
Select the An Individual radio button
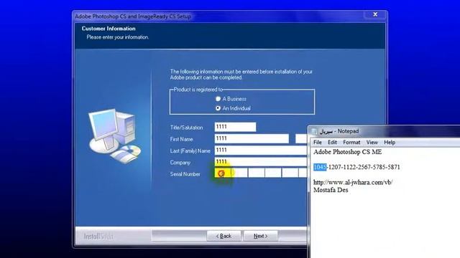(x=218, y=108)
